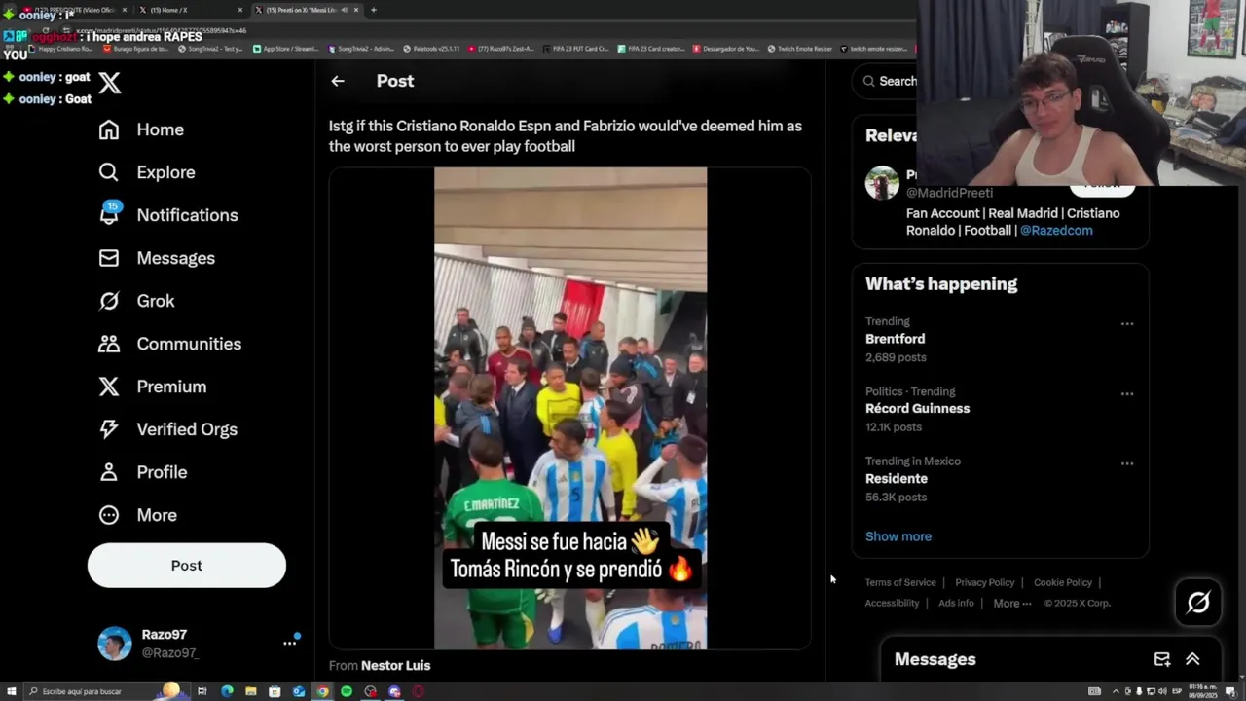Open the Ads info footer link

pos(956,603)
